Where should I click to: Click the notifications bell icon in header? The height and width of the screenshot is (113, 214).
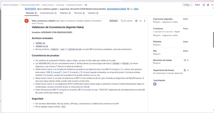click(x=208, y=5)
